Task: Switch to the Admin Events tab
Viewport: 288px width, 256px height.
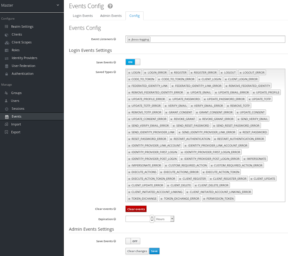Action: click(111, 16)
